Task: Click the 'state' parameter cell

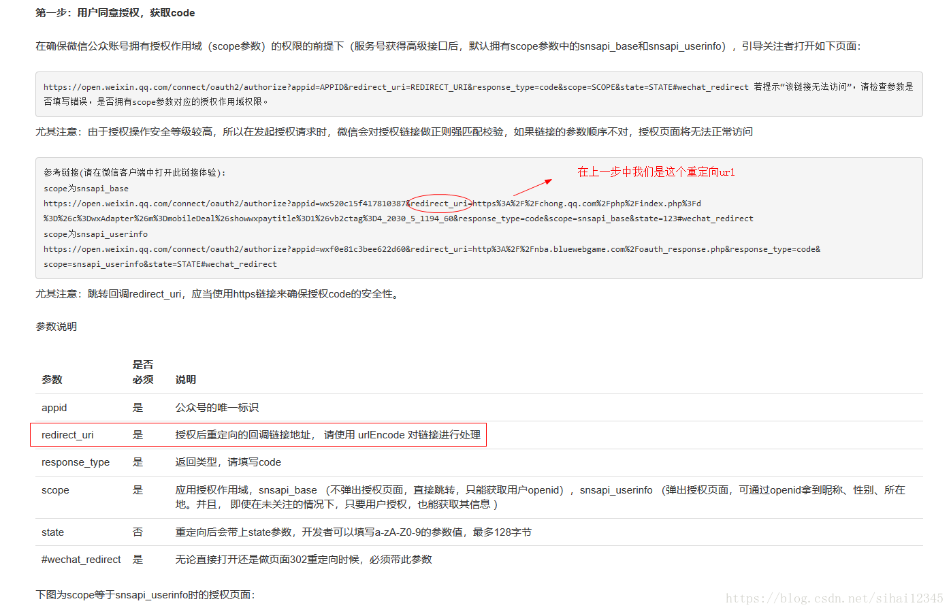Action: (52, 532)
